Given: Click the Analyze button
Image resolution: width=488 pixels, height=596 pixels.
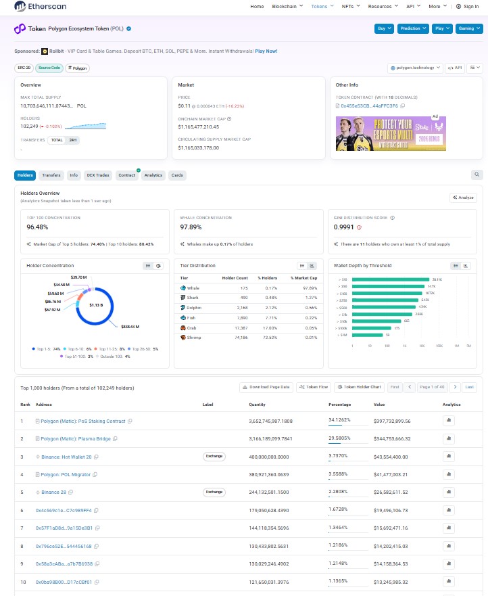Looking at the screenshot, I should click(x=463, y=198).
